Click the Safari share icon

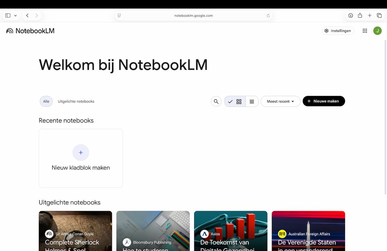tap(360, 15)
